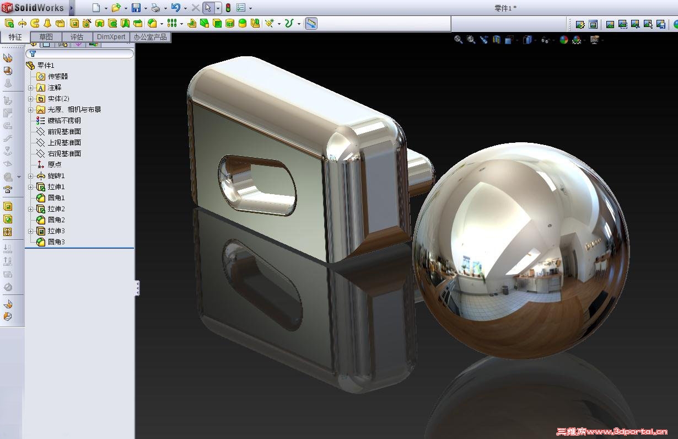Open the dropdown arrow beside Undo
Image resolution: width=678 pixels, height=439 pixels.
pos(185,8)
